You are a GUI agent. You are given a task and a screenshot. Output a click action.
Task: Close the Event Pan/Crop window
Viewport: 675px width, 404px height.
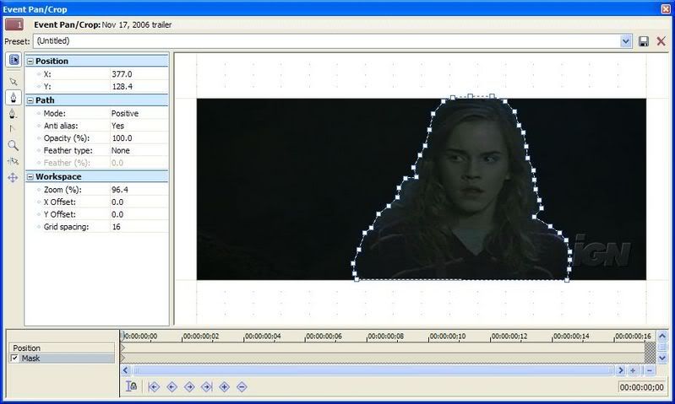point(666,9)
